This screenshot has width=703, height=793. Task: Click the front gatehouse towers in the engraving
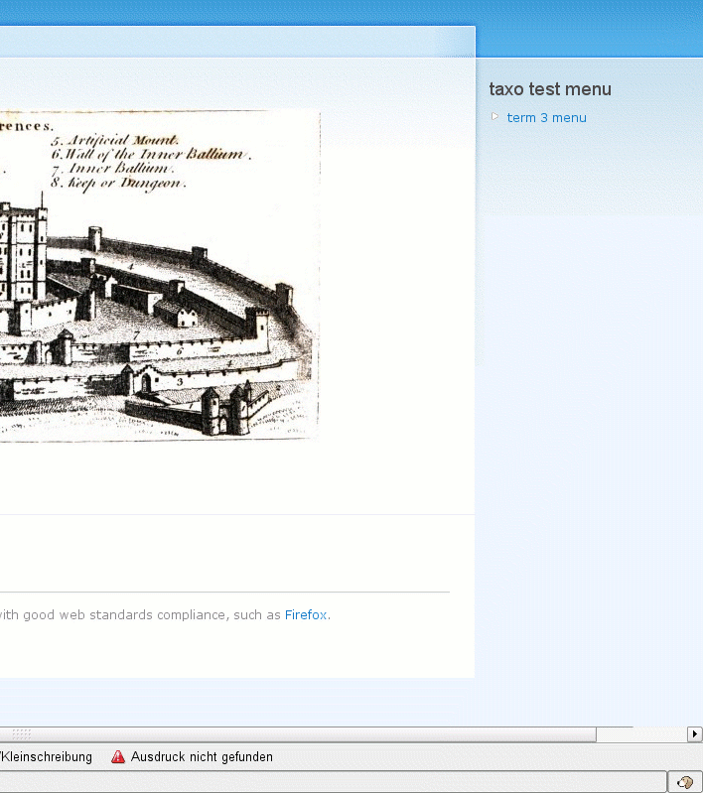tap(226, 410)
